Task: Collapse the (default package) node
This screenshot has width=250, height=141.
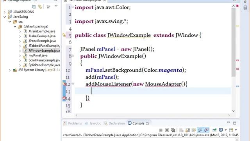Action: tap(15, 27)
